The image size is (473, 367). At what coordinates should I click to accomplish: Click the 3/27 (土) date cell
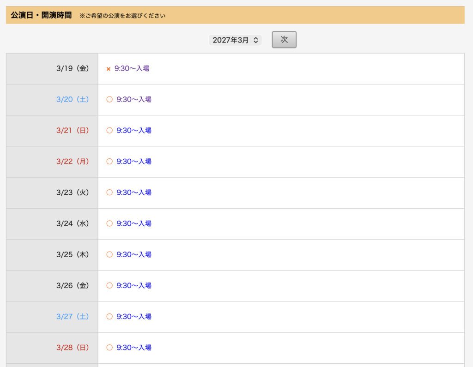[52, 317]
